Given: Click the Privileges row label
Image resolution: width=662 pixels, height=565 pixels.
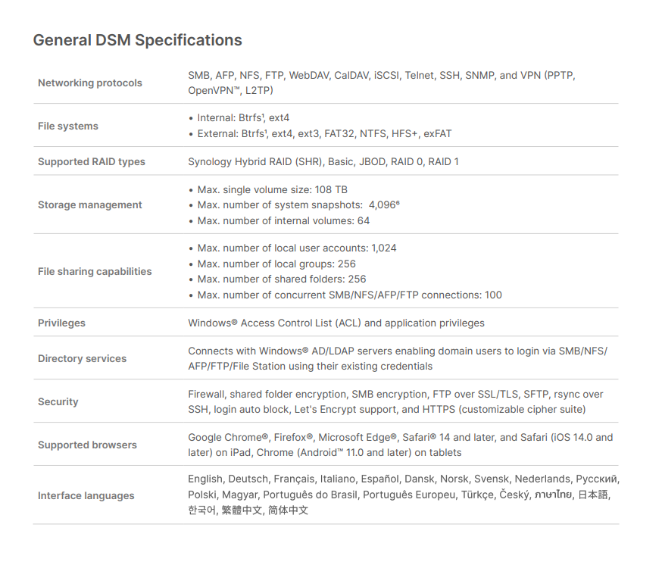Looking at the screenshot, I should (61, 323).
